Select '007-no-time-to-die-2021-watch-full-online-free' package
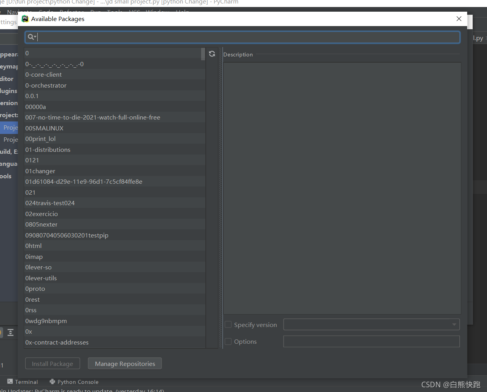Screen dimensions: 487x392 pyautogui.click(x=115, y=118)
